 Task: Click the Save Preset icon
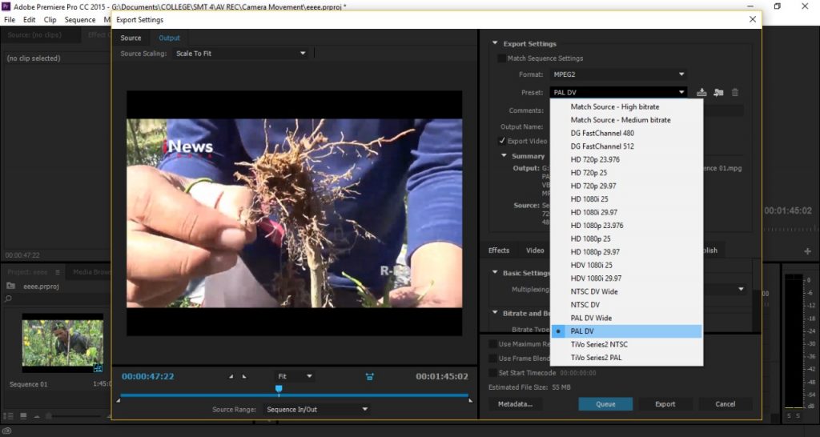[701, 93]
